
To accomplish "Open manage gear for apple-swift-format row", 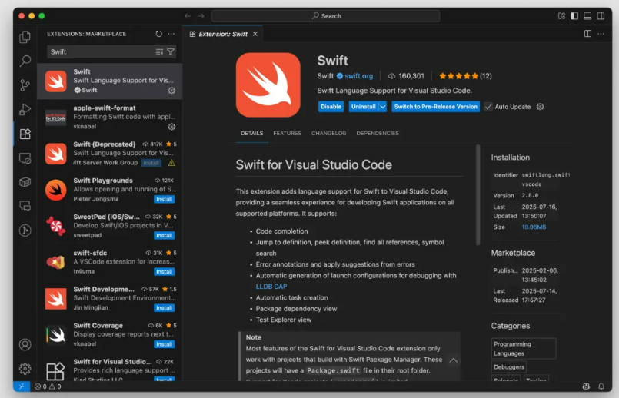I will [x=171, y=127].
